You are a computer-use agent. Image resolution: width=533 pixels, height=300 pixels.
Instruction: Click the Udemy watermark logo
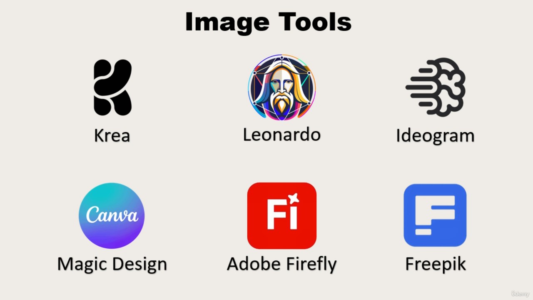520,294
